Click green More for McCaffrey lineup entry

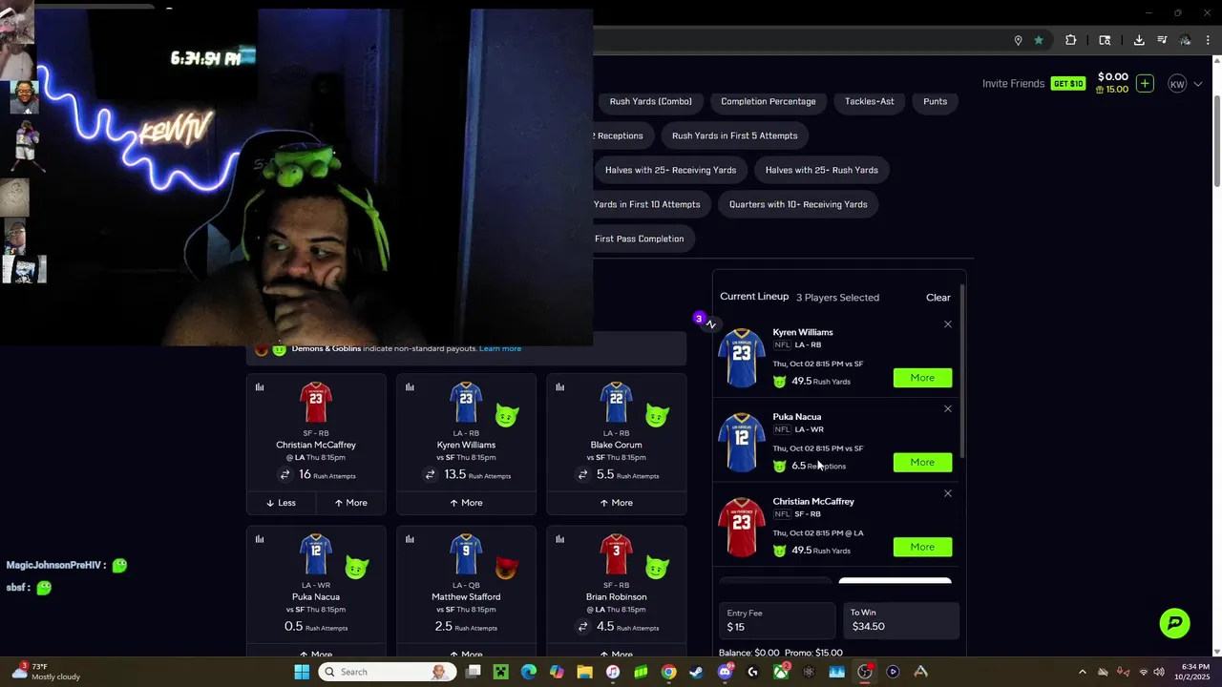[922, 547]
